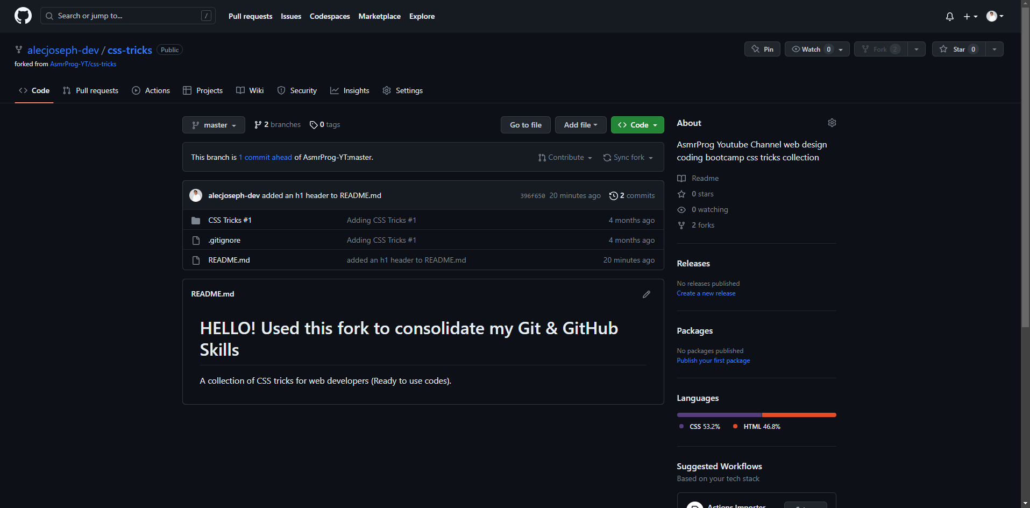Screen dimensions: 1030x508
Task: Open the AsmrProg-YT/css-tricks upstream link
Action: pos(83,64)
